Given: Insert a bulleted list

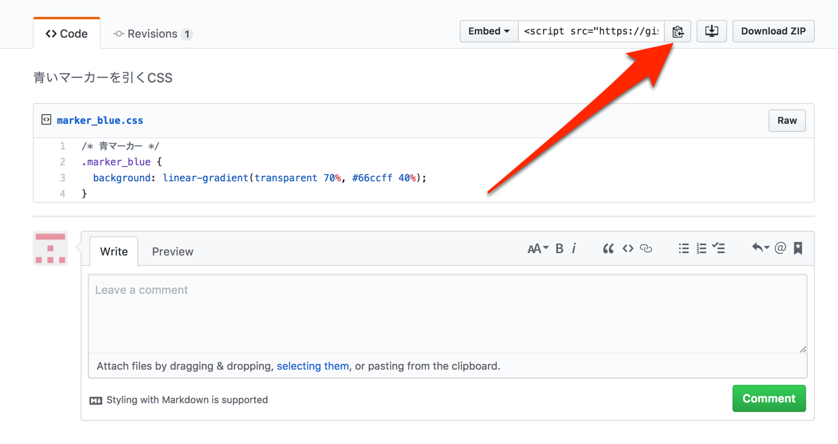Looking at the screenshot, I should coord(684,248).
